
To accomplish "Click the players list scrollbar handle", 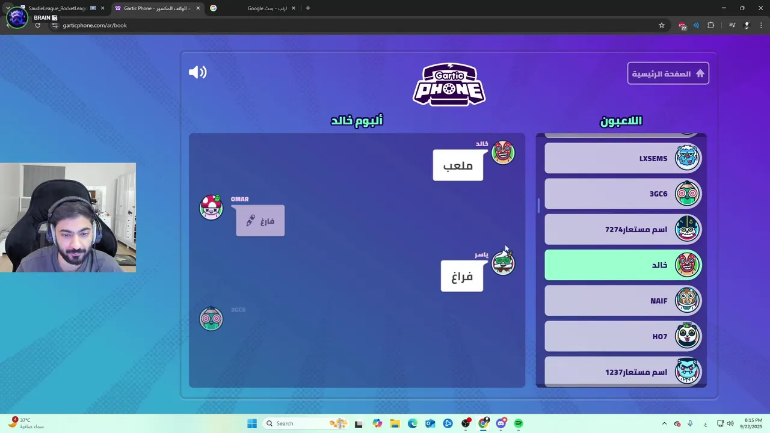I will pos(539,206).
